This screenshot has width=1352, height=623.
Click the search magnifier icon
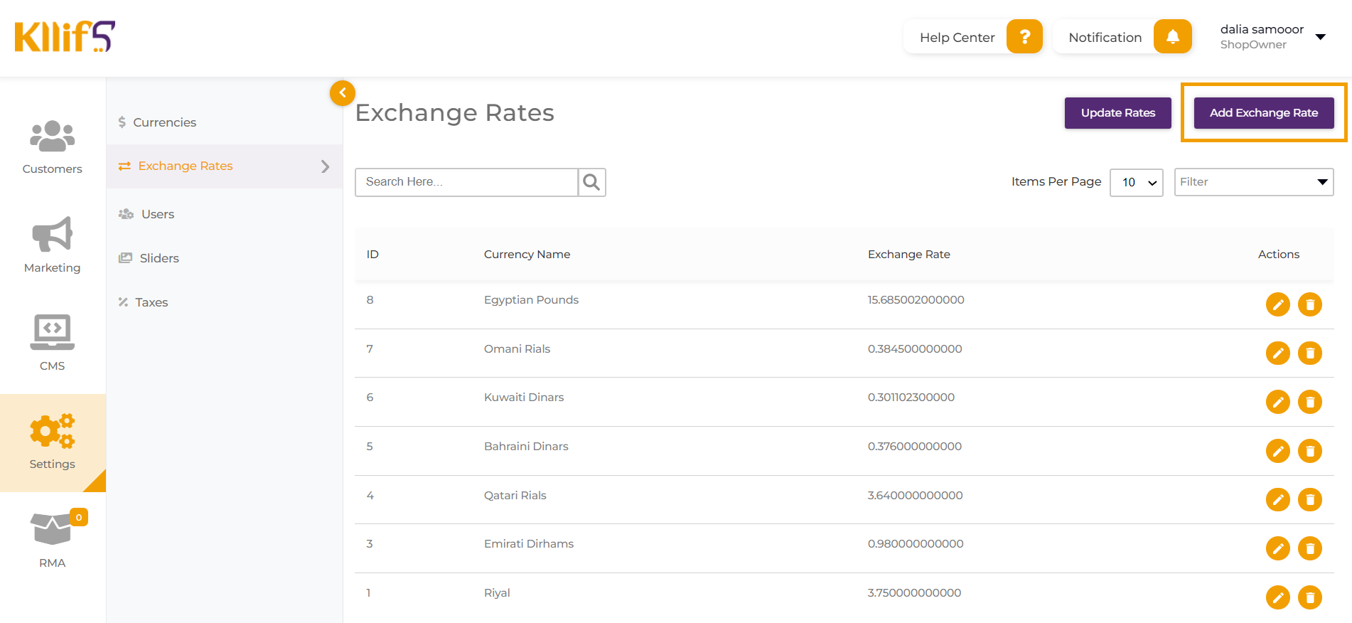tap(591, 182)
